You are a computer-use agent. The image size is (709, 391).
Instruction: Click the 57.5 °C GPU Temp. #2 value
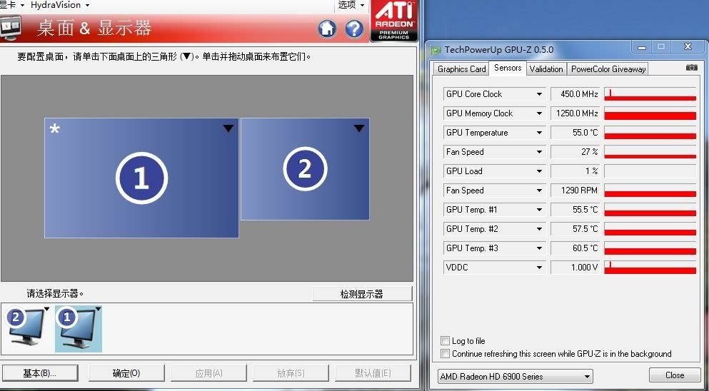pyautogui.click(x=575, y=229)
